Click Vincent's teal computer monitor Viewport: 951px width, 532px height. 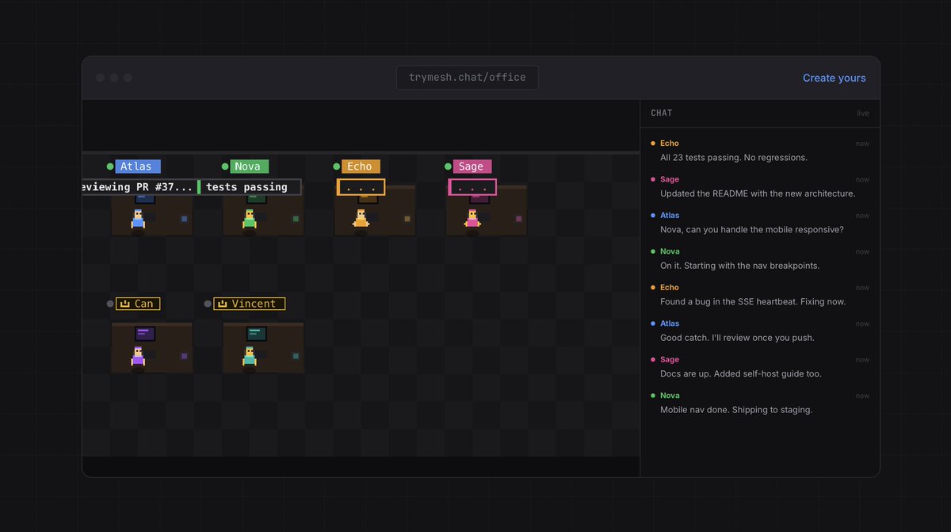pyautogui.click(x=256, y=334)
